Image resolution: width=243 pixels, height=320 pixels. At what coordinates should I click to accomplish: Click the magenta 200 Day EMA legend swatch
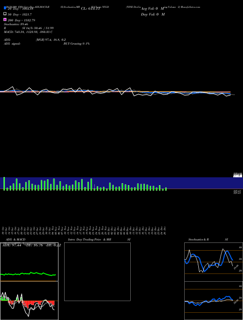pos(5,19)
